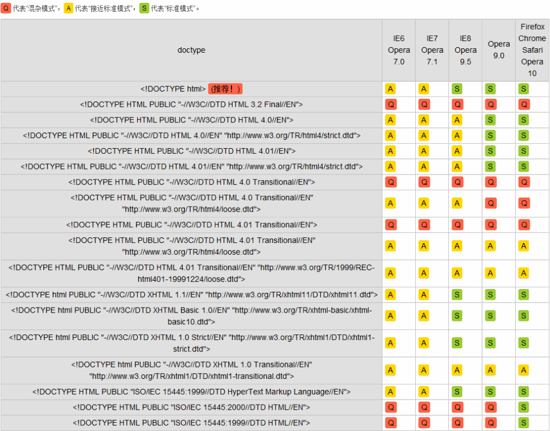Click the Opera 9.0 S badge in XHTML Basic 1.0 row
The height and width of the screenshot is (431, 550).
[490, 316]
